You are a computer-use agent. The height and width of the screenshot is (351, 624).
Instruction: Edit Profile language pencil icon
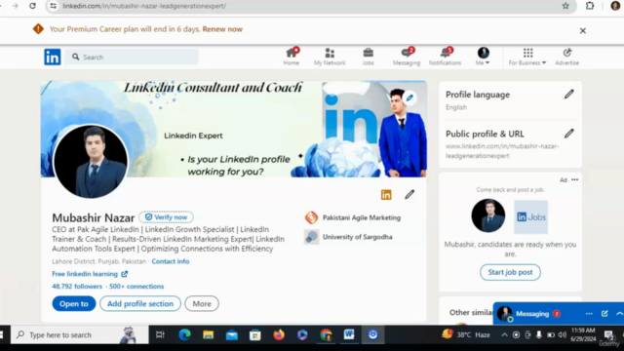(569, 95)
